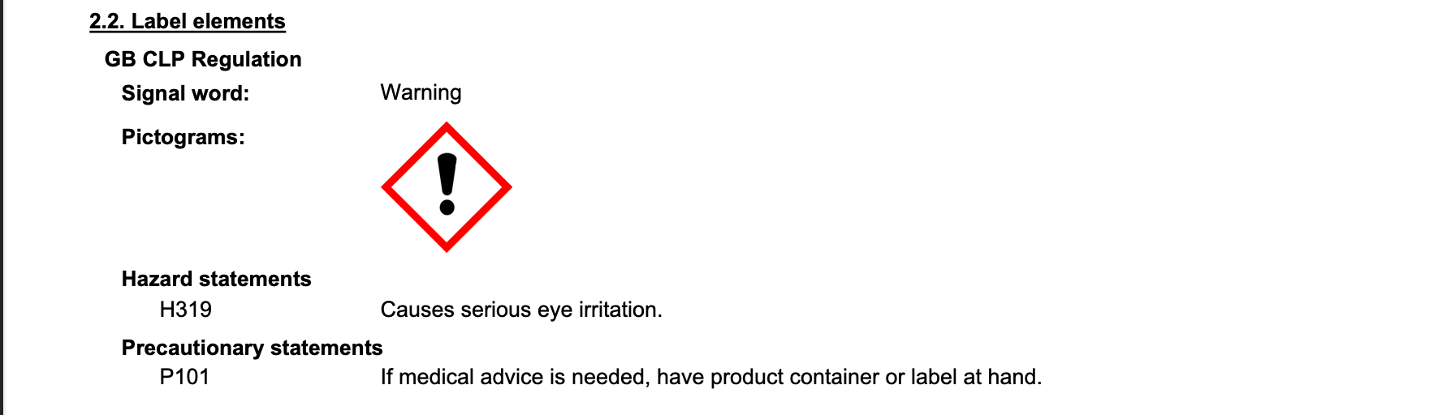Image resolution: width=1442 pixels, height=415 pixels.
Task: Click the 'Precautionary statements' heading
Action: (252, 348)
